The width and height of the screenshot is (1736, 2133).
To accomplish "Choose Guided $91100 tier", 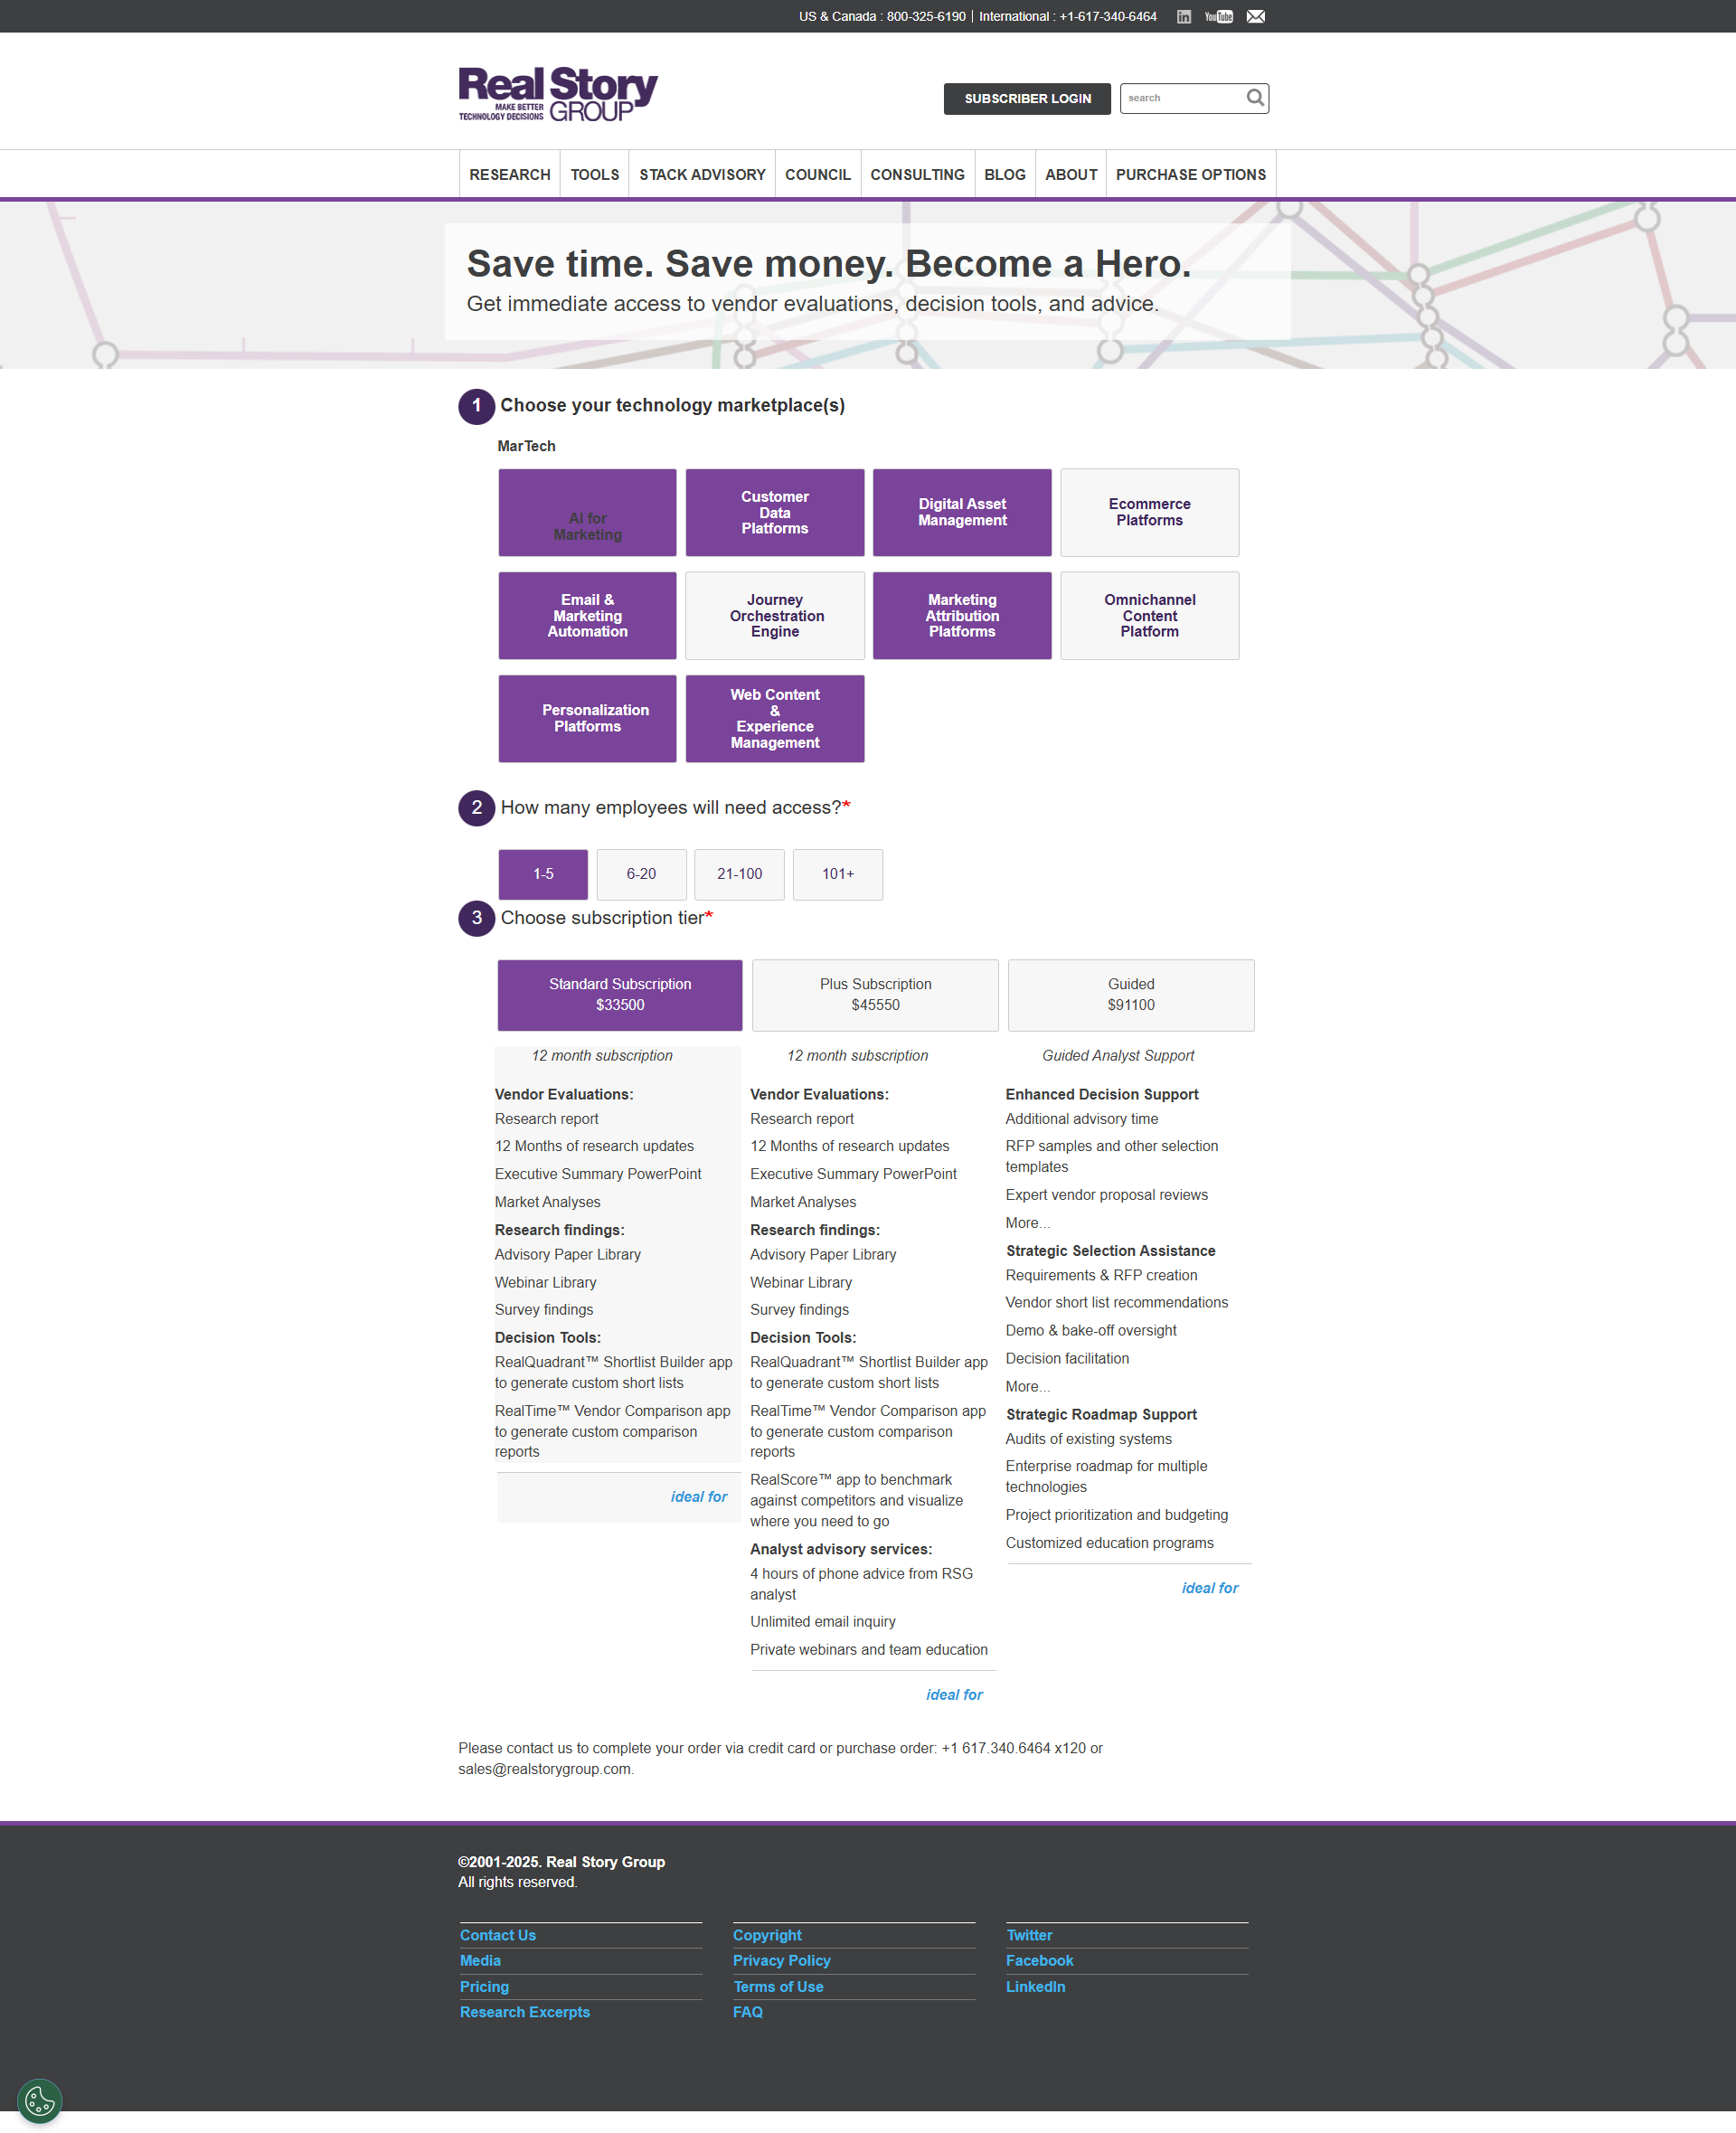I will 1130,995.
